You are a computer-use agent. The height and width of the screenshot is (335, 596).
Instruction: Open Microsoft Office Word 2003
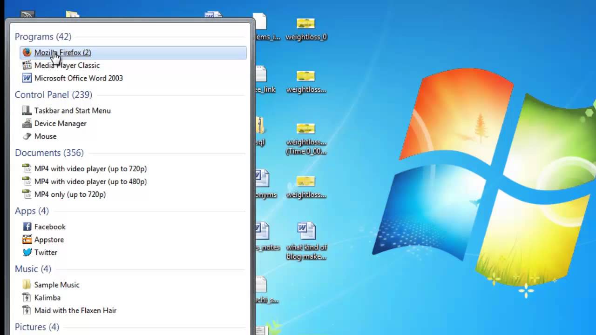[x=79, y=78]
